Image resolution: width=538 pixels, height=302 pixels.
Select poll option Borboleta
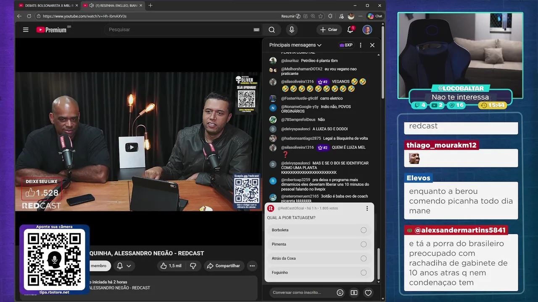pyautogui.click(x=319, y=230)
